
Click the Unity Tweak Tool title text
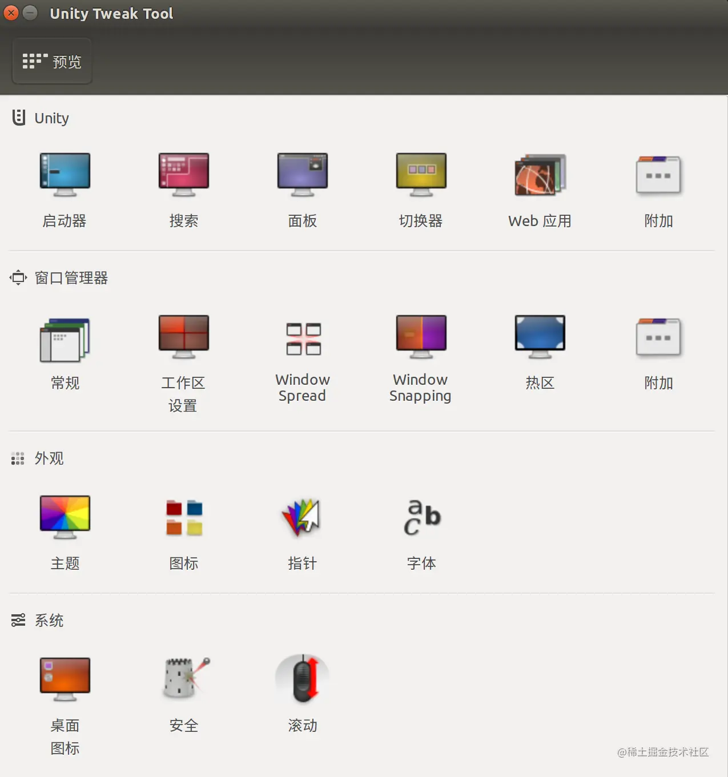[x=111, y=14]
